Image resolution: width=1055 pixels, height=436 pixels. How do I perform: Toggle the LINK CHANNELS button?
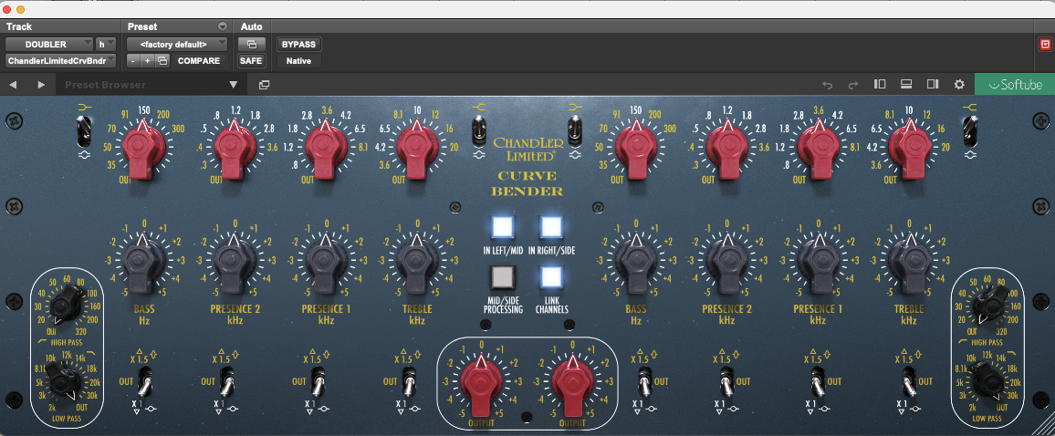pyautogui.click(x=551, y=277)
